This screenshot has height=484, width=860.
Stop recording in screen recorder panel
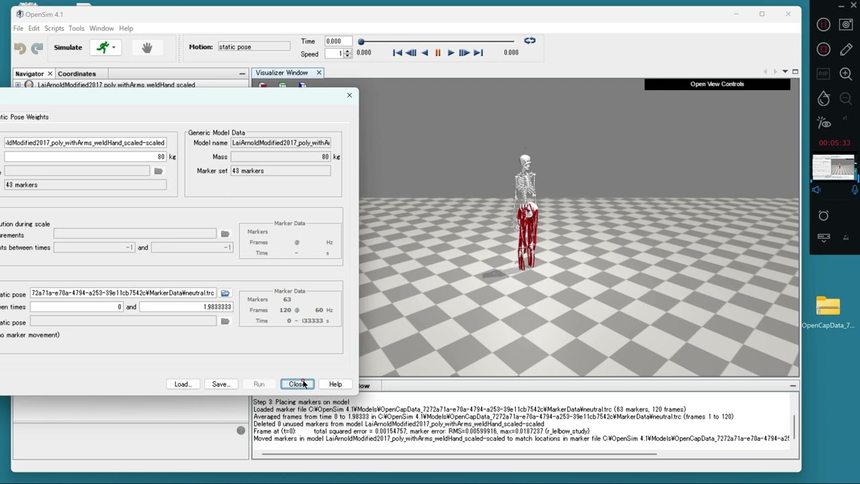click(824, 49)
